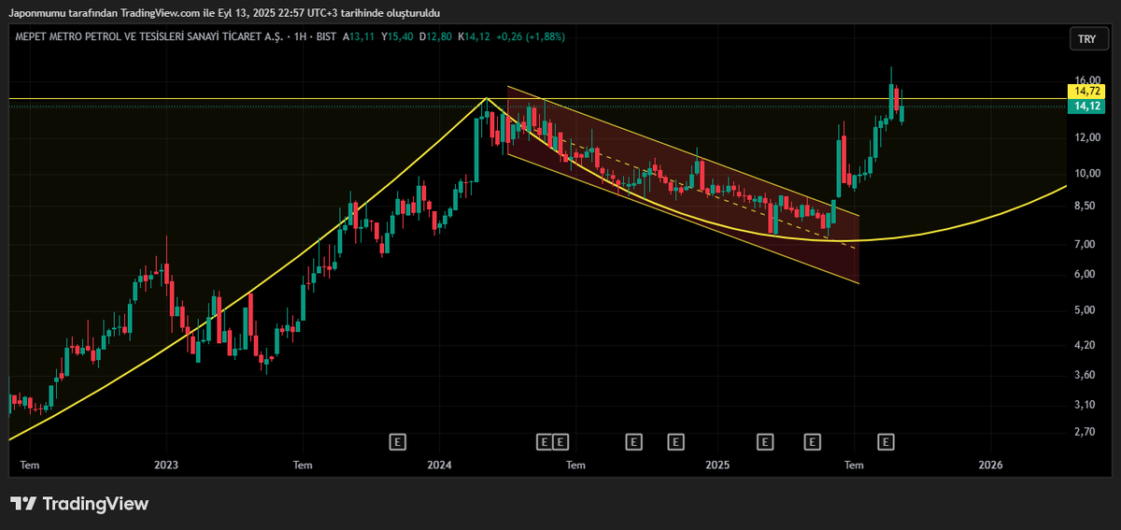Click the 3,60 price axis label
This screenshot has width=1121, height=530.
pos(1086,375)
